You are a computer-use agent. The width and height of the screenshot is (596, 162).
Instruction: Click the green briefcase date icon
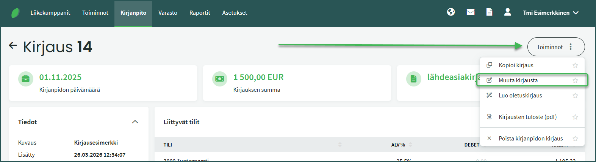(26, 79)
